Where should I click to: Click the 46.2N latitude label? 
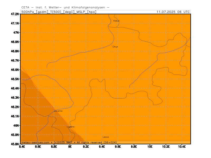coord(15,107)
